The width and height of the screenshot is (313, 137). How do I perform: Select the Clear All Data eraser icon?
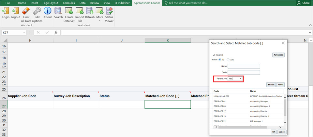click(26, 10)
